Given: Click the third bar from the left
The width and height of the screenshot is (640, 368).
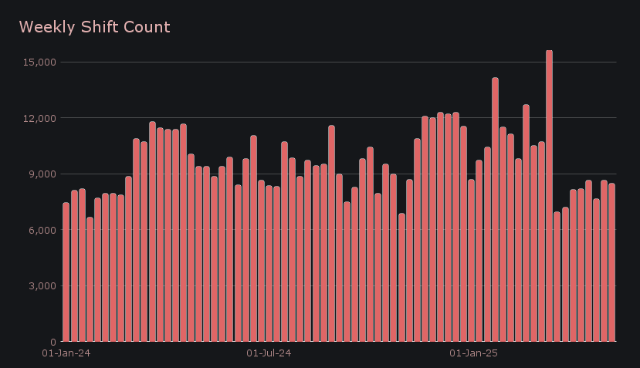Looking at the screenshot, I should click(x=82, y=265).
